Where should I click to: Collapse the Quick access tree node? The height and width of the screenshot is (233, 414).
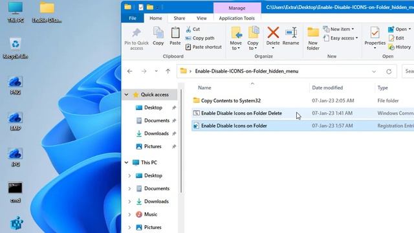pos(127,94)
